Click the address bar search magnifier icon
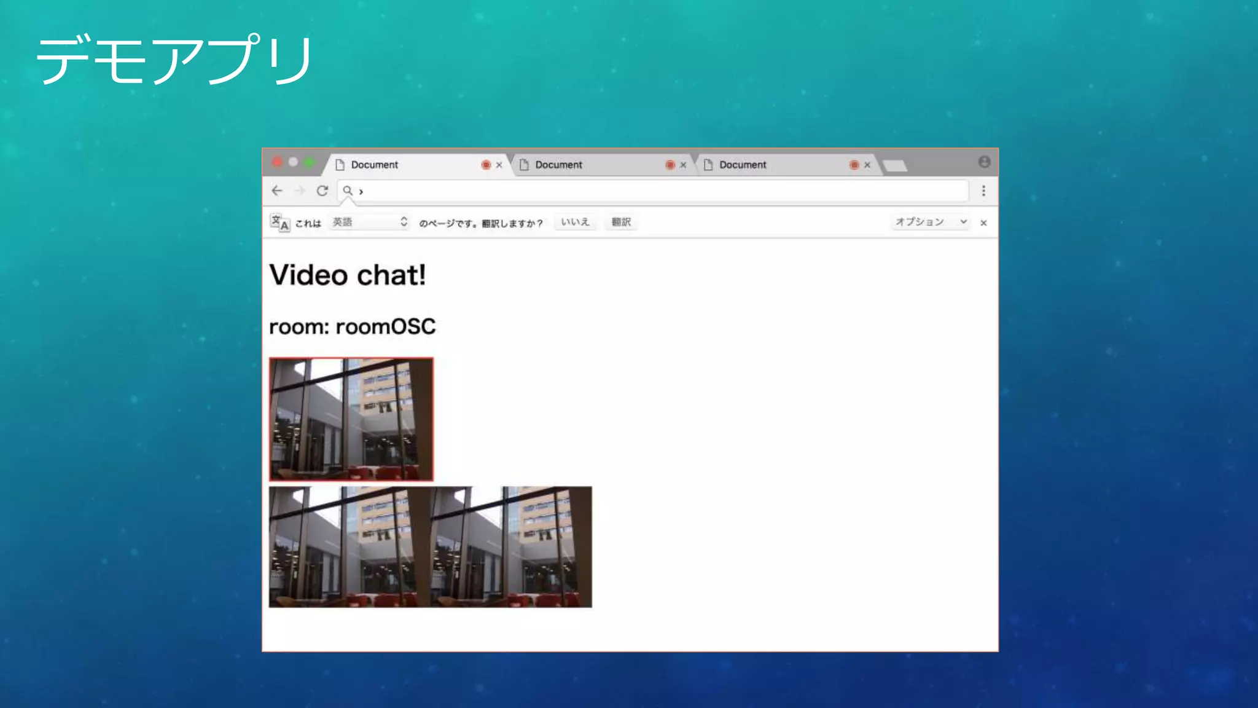This screenshot has width=1258, height=708. click(x=348, y=191)
